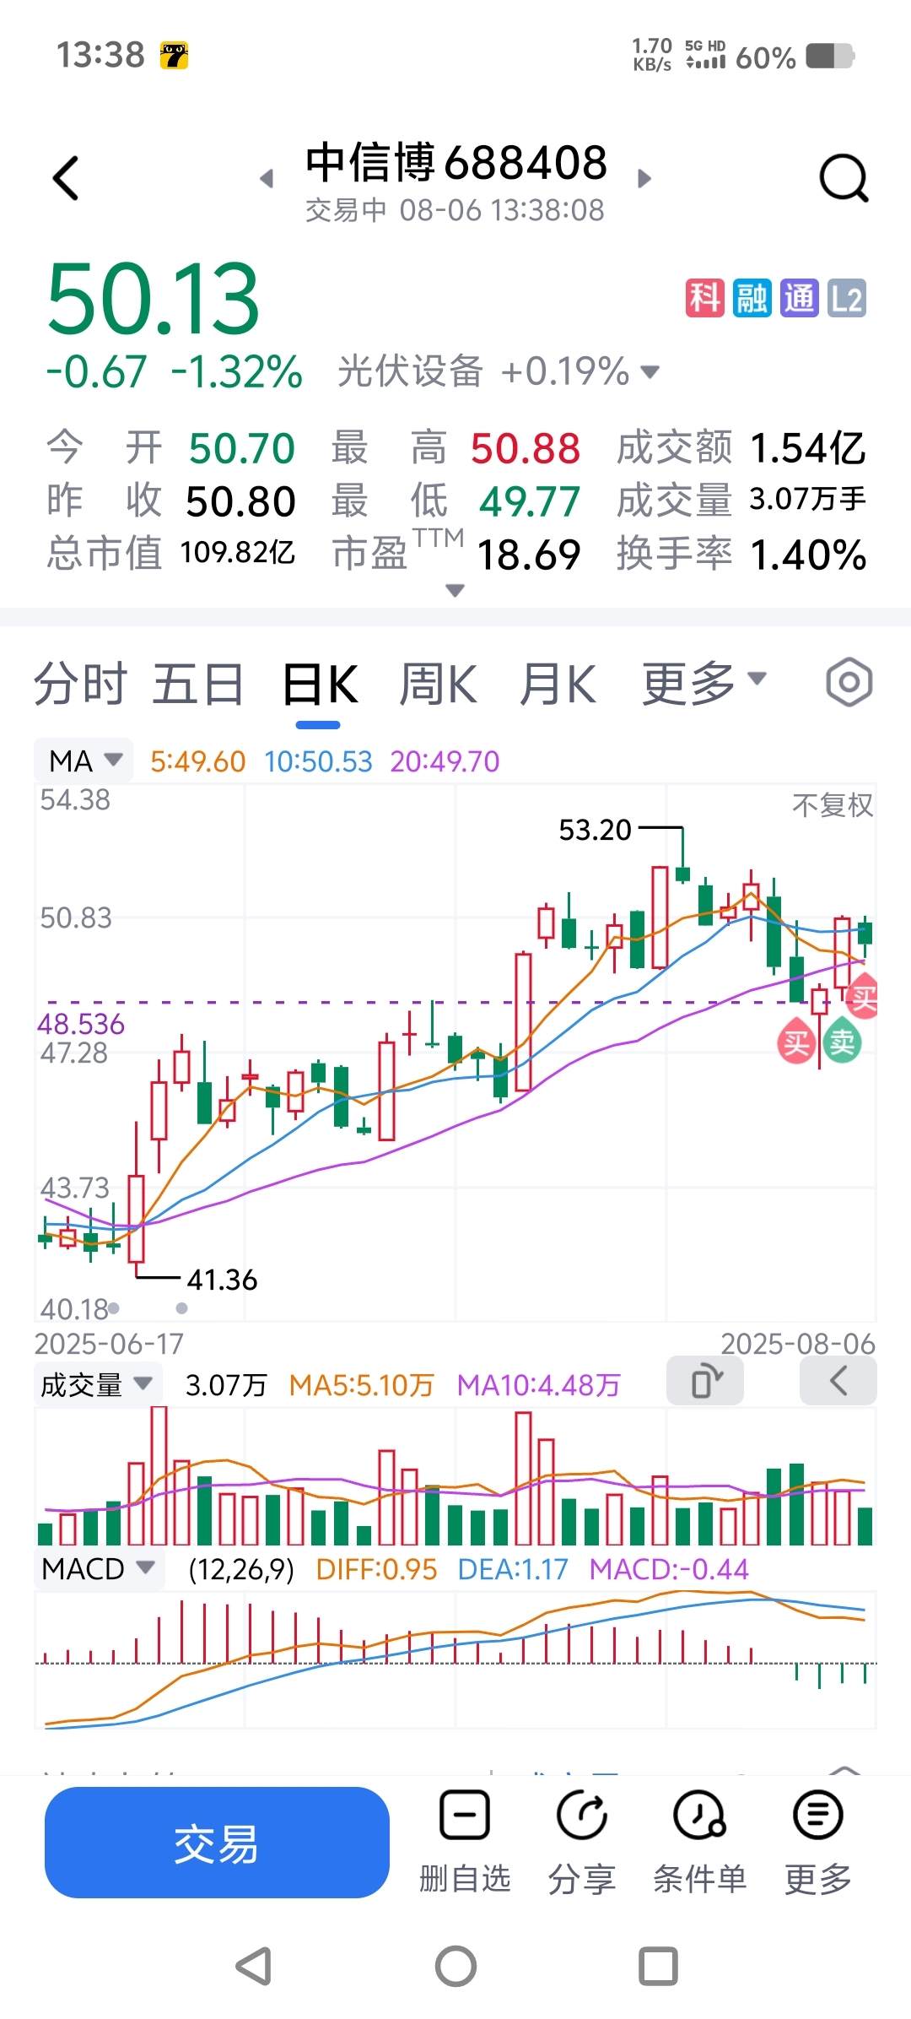This screenshot has width=911, height=2019.
Task: Tap the MA10 value 10:50.53
Action: click(x=318, y=761)
